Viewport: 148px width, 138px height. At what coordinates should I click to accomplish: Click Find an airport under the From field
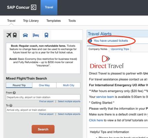pyautogui.click(x=46, y=101)
